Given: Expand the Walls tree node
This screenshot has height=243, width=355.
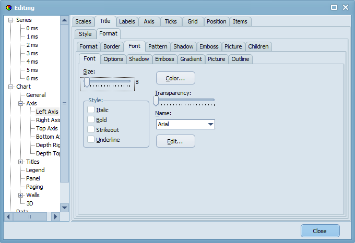Looking at the screenshot, I should point(21,195).
